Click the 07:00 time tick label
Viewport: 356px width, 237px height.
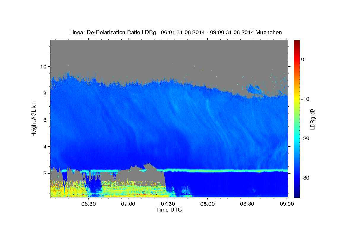pos(128,204)
